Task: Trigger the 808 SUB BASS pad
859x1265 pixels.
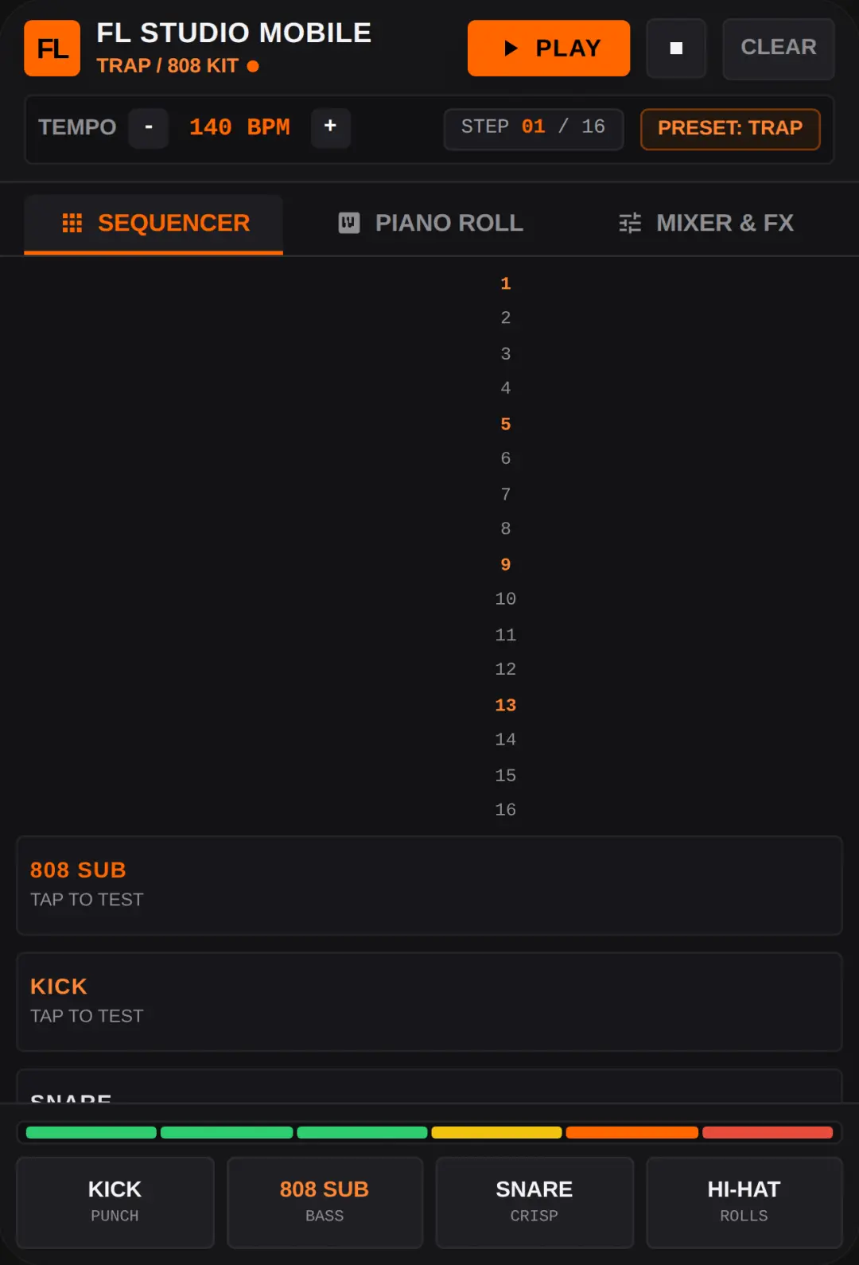Action: [325, 1202]
